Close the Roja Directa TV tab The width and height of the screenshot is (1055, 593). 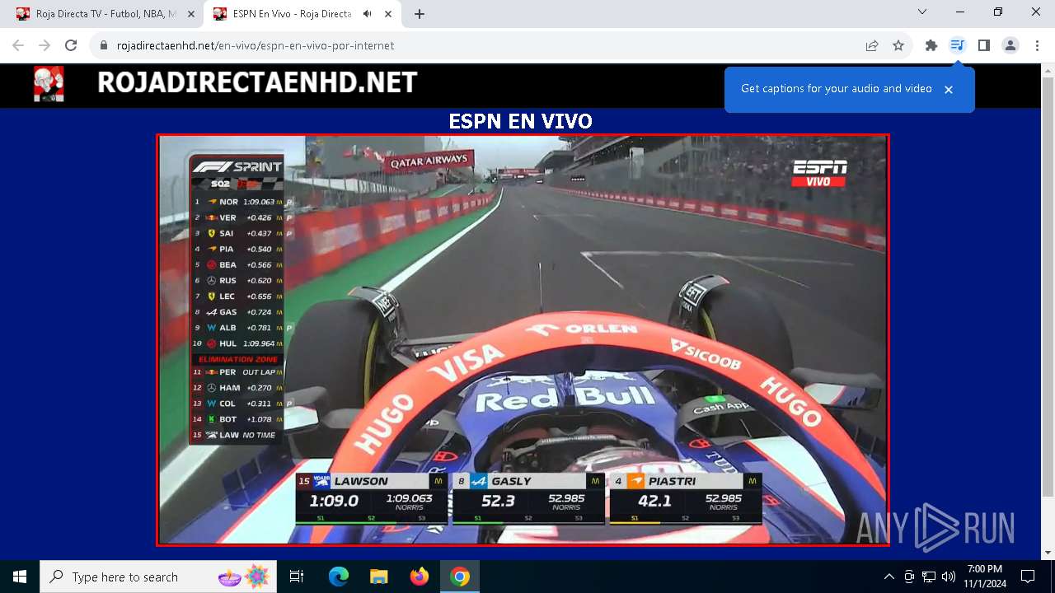(x=190, y=14)
